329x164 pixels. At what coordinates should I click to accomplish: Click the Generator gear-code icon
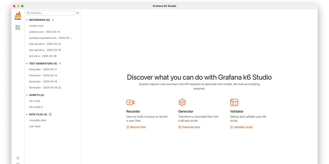coord(182,102)
